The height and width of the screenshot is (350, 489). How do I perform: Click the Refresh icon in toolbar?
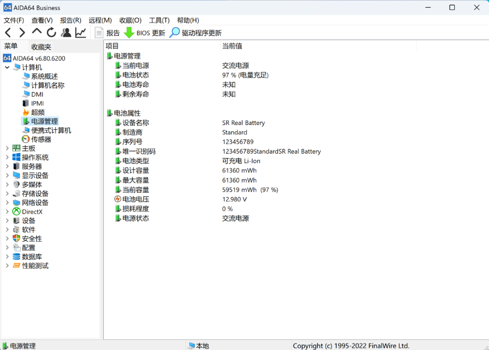pos(52,33)
